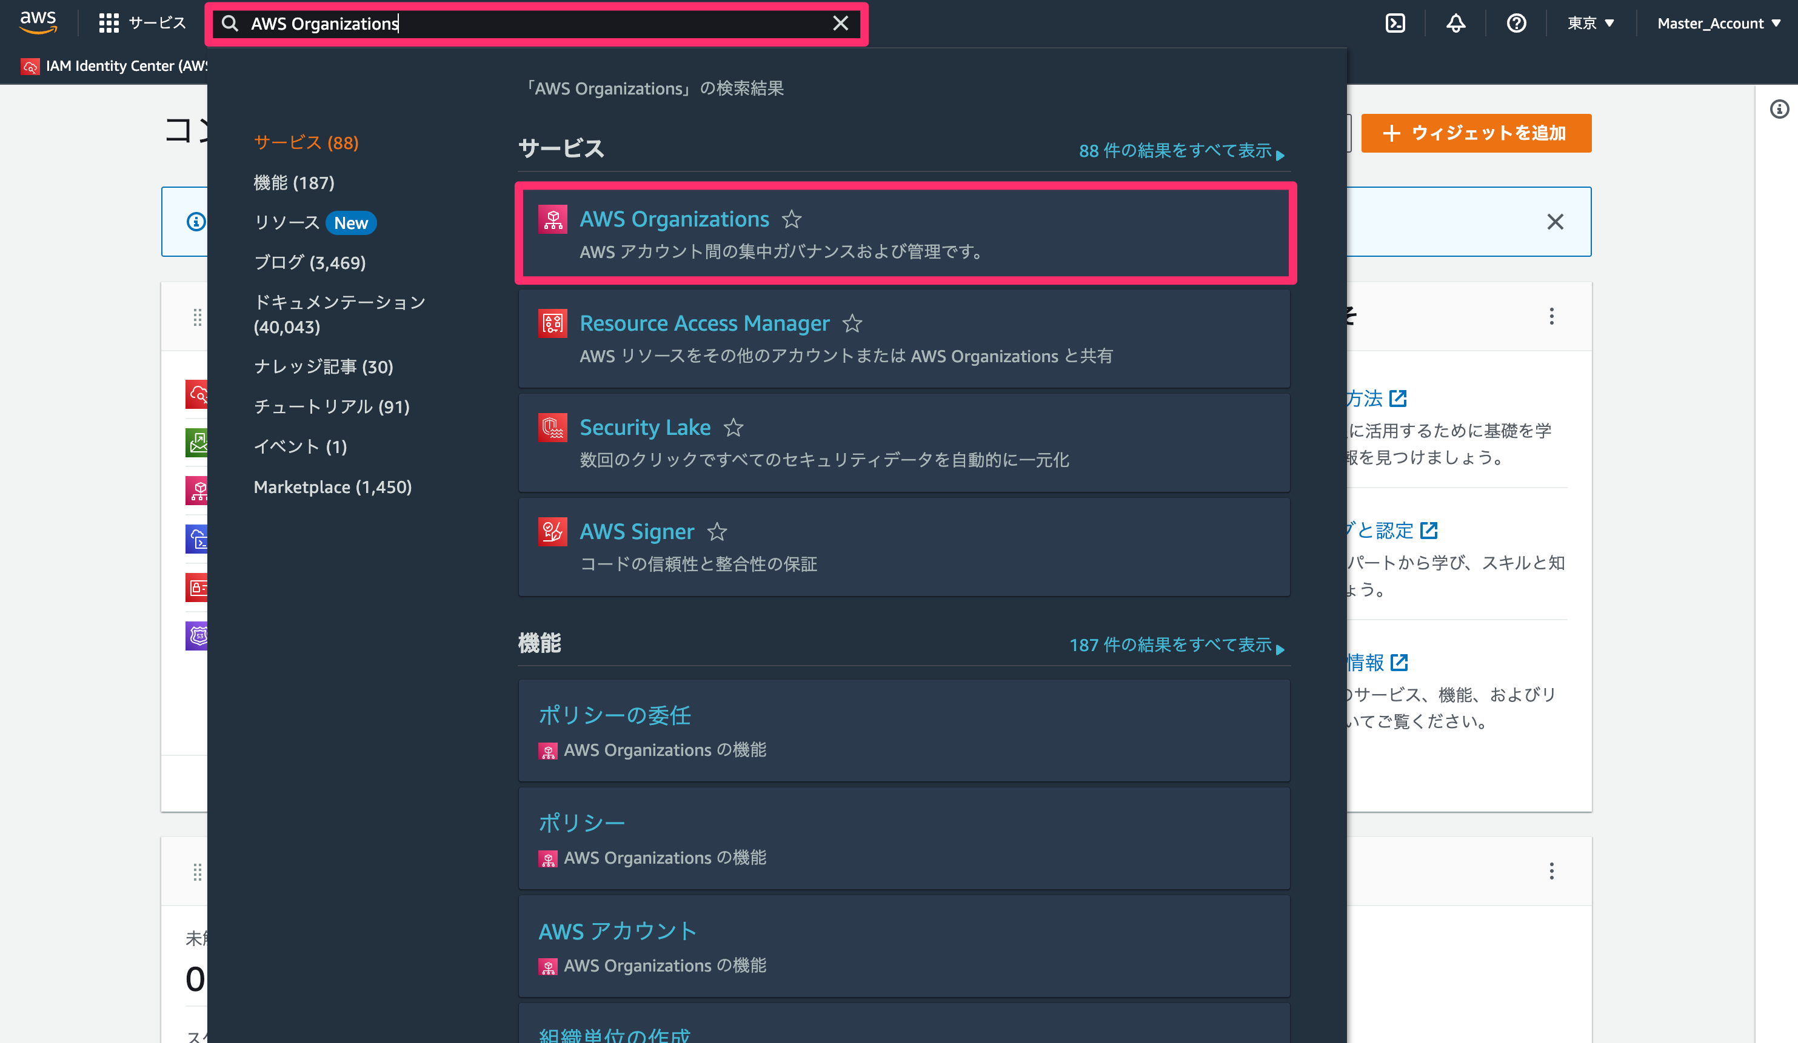The height and width of the screenshot is (1043, 1798).
Task: Click into the AWS Organizations search field
Action: point(536,24)
